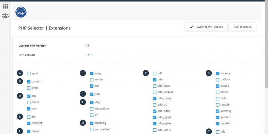The width and height of the screenshot is (268, 134).
Task: Click the letter T group badge
Action: tap(209, 131)
